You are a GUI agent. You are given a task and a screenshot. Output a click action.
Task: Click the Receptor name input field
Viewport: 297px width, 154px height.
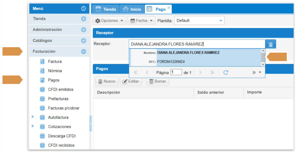click(x=197, y=44)
